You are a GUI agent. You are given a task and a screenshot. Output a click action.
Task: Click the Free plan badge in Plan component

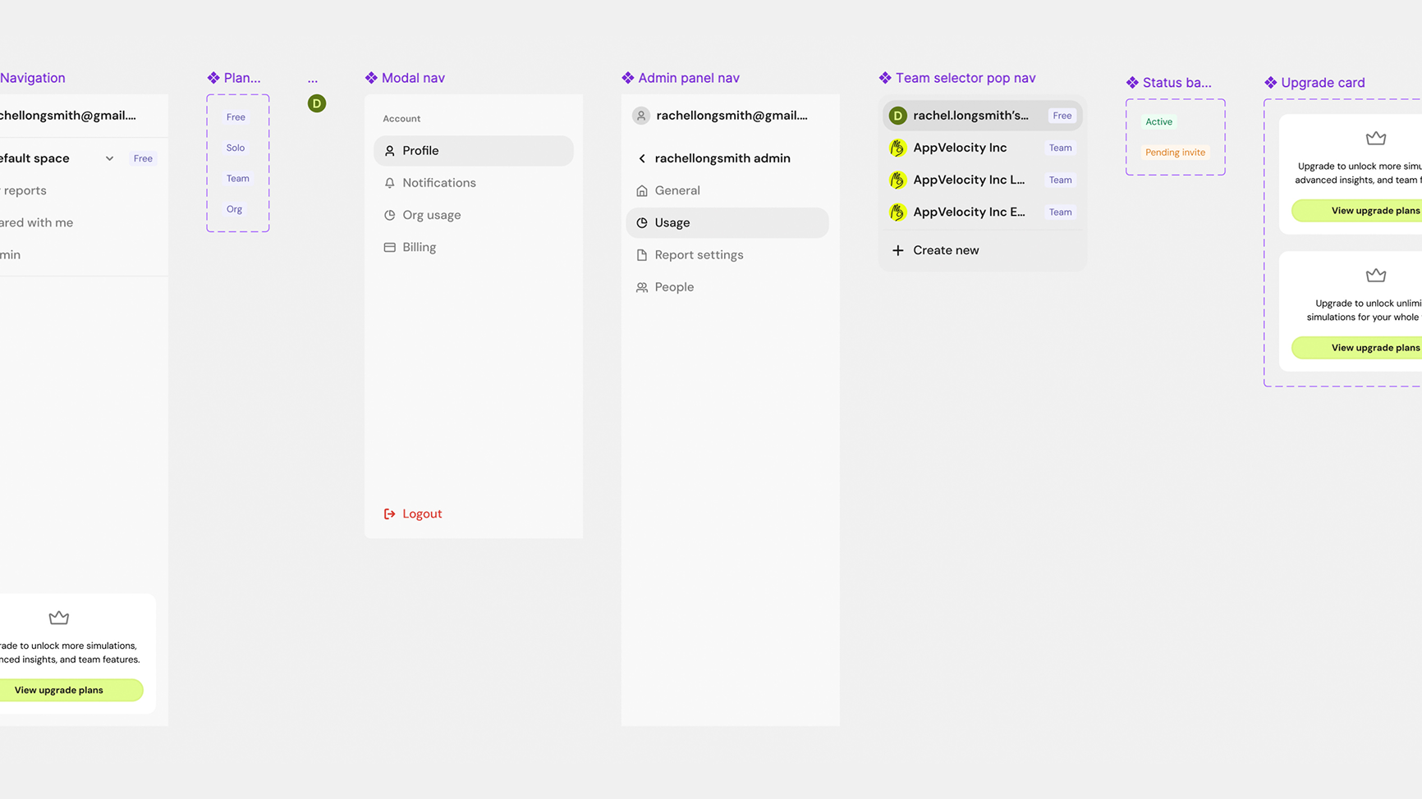(236, 117)
